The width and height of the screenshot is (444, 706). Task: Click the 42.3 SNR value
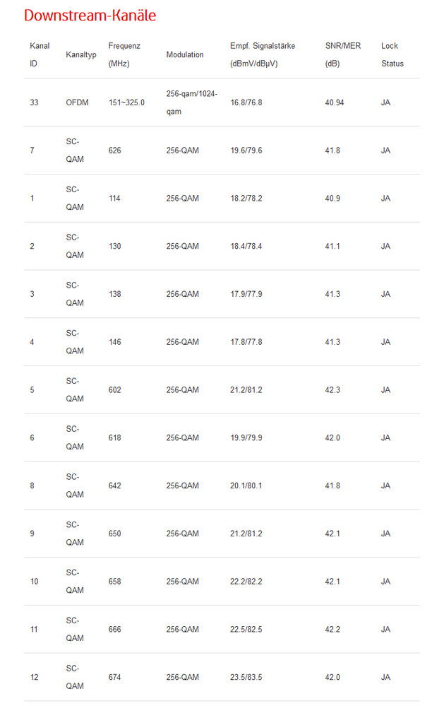[x=332, y=390]
